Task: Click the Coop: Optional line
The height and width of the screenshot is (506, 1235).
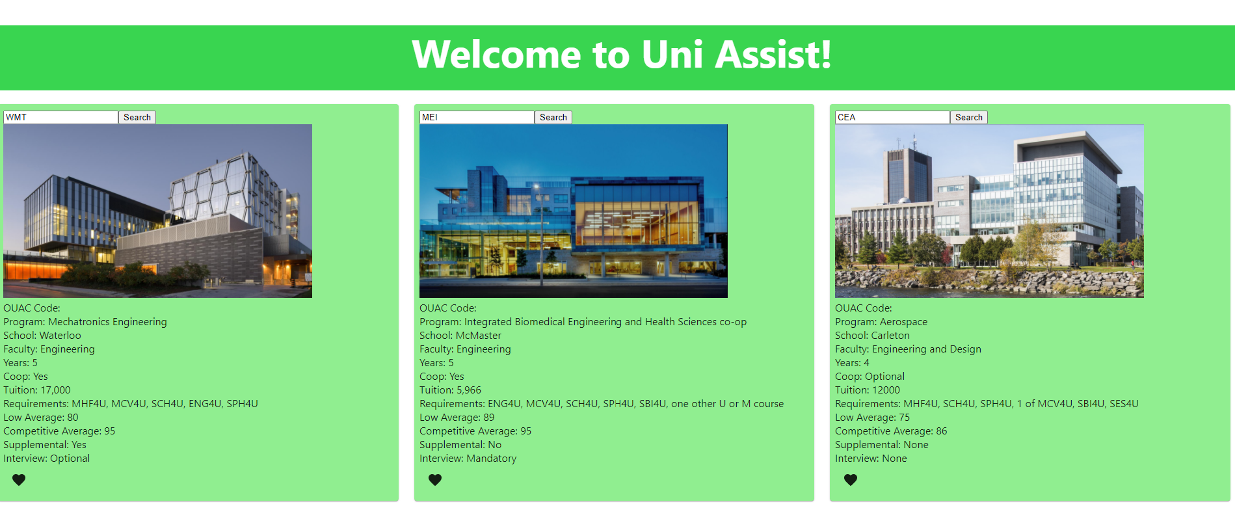Action: click(870, 377)
